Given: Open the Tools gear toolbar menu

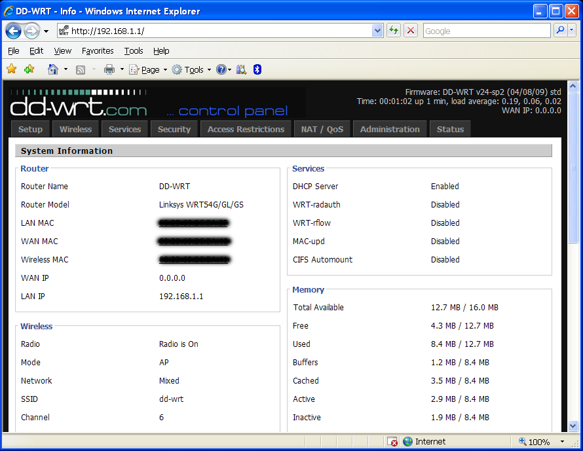Looking at the screenshot, I should pos(191,70).
